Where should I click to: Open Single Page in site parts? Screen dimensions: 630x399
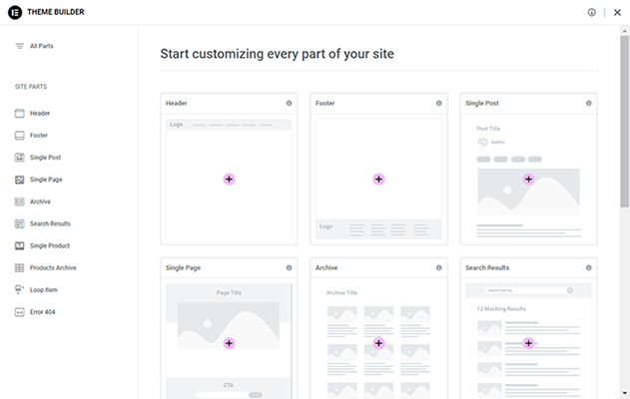[x=46, y=180]
